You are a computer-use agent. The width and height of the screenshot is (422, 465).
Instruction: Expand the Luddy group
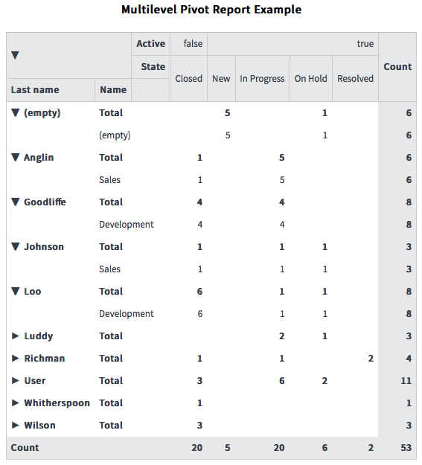[15, 336]
